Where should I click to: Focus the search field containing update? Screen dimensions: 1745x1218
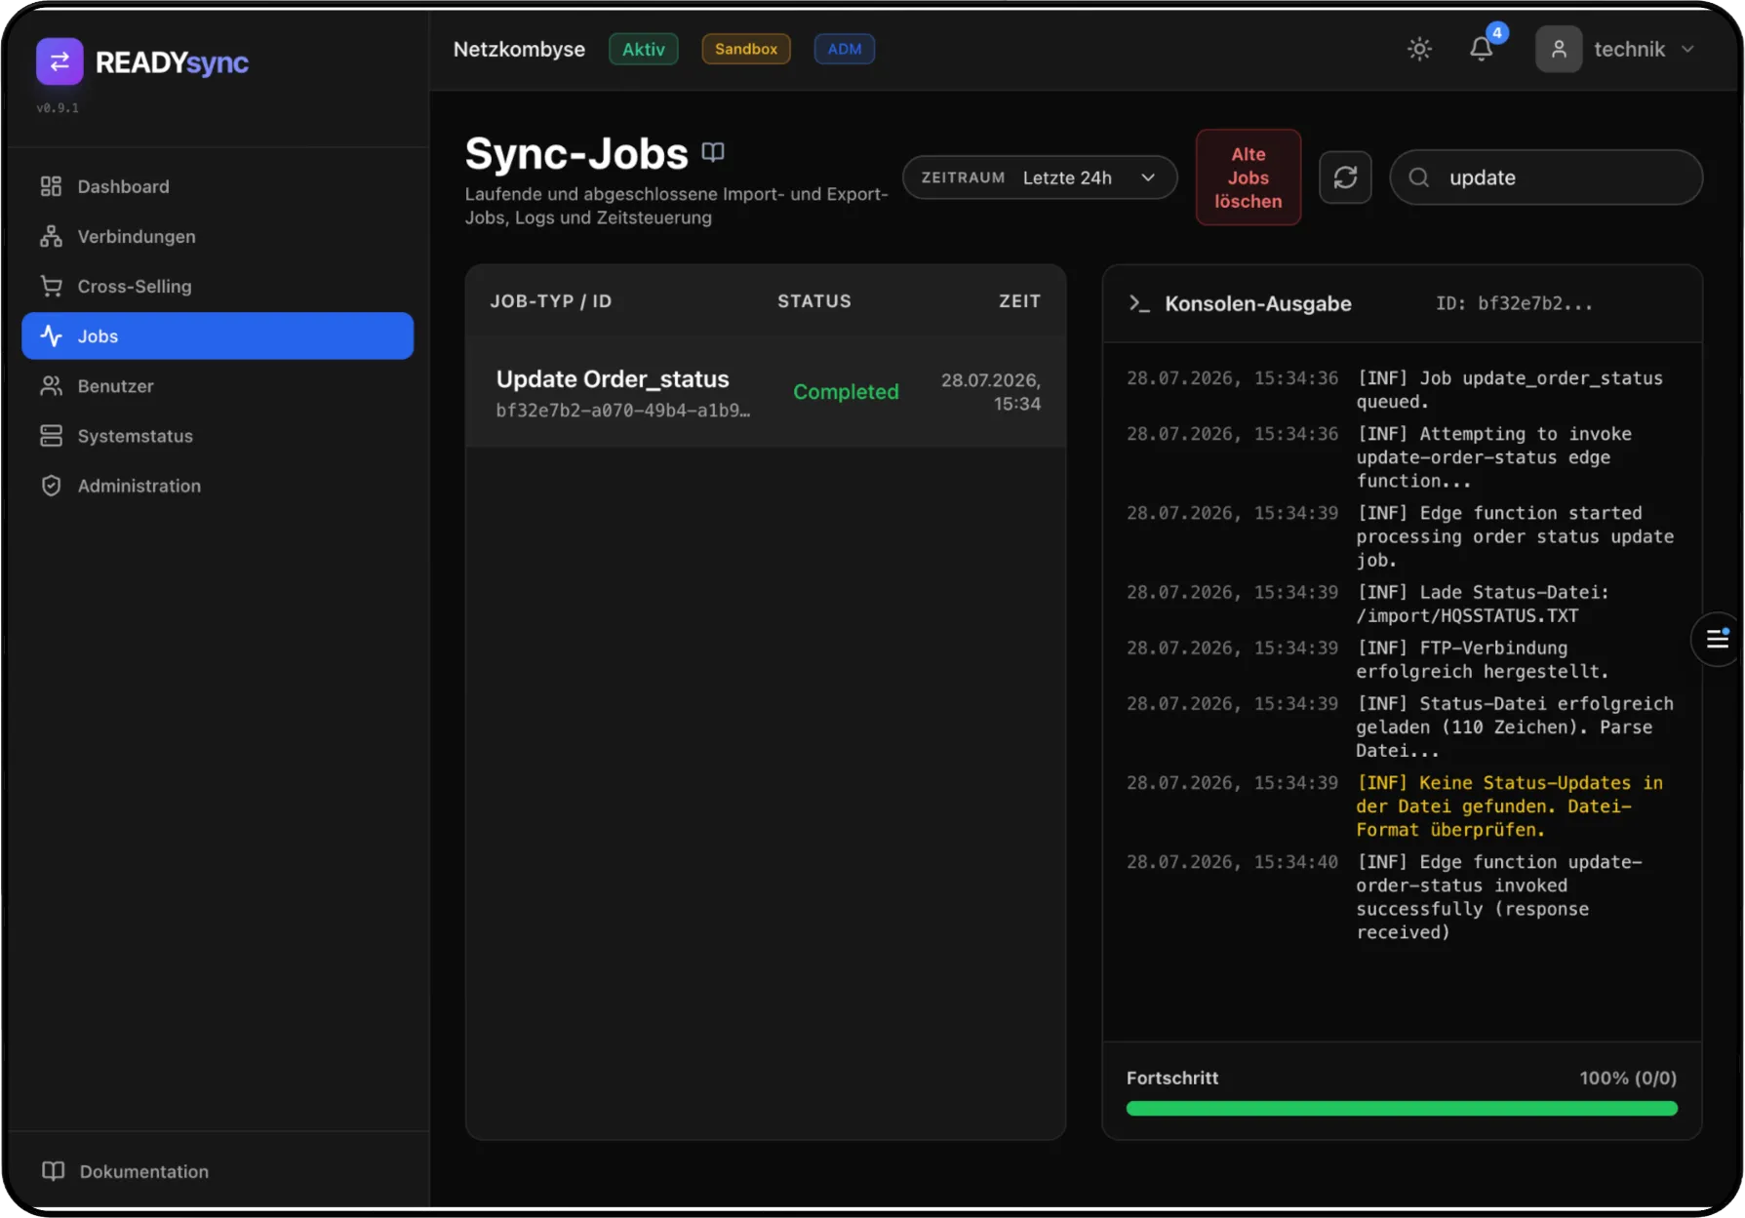pos(1547,177)
